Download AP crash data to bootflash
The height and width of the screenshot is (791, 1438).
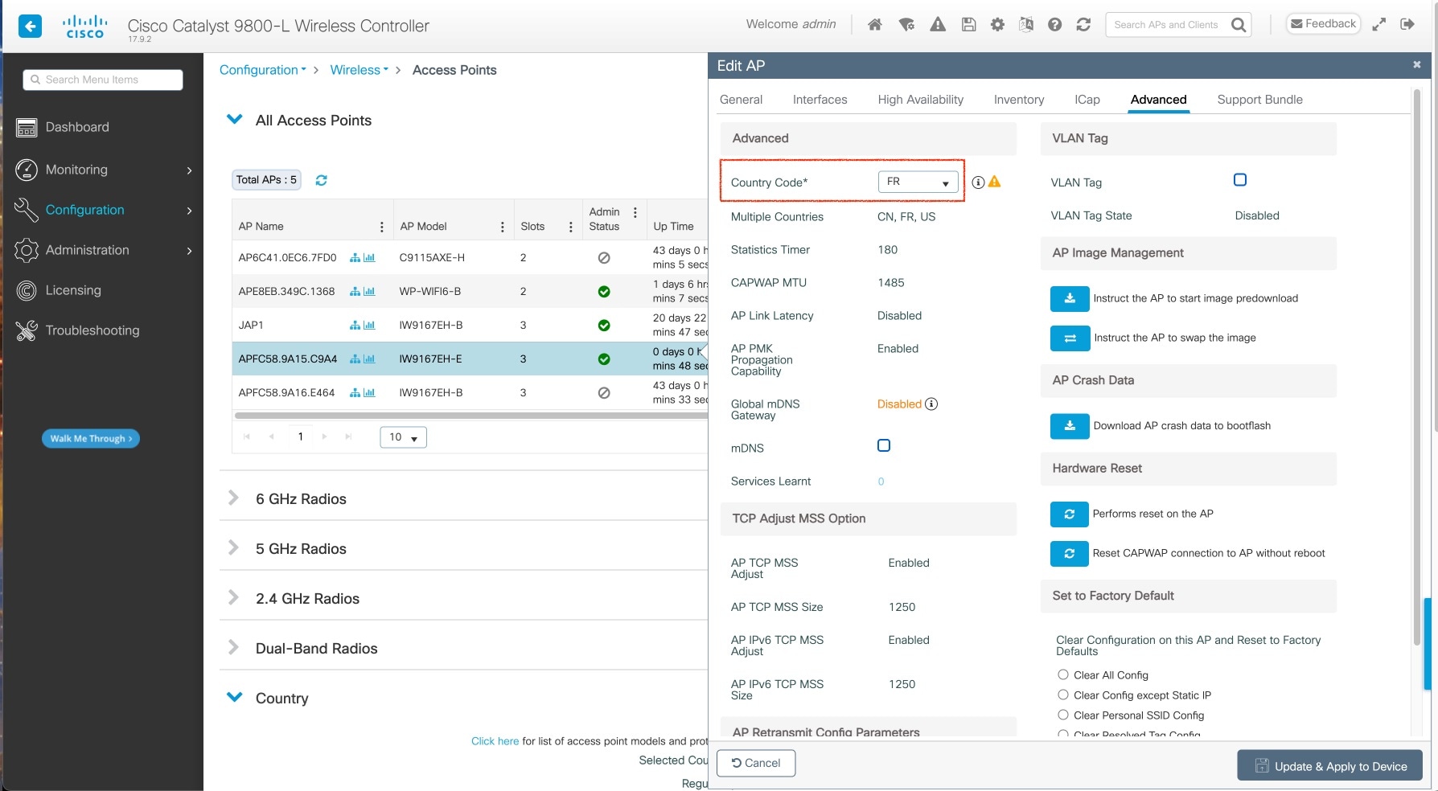click(1070, 426)
